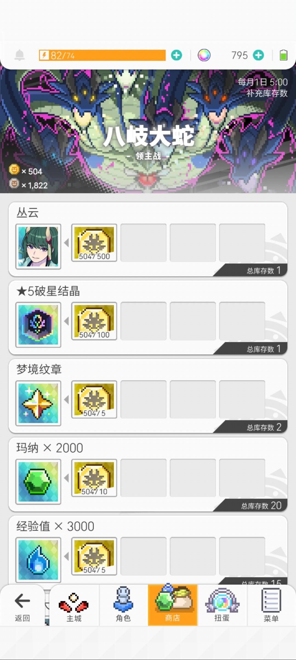This screenshot has height=660, width=296.
Task: Tap the orange stamina bar 82/74
Action: click(x=102, y=55)
